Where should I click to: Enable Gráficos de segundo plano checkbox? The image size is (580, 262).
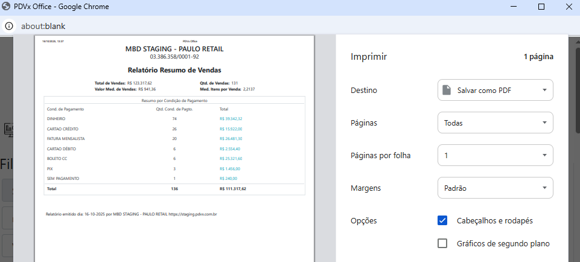tap(442, 243)
